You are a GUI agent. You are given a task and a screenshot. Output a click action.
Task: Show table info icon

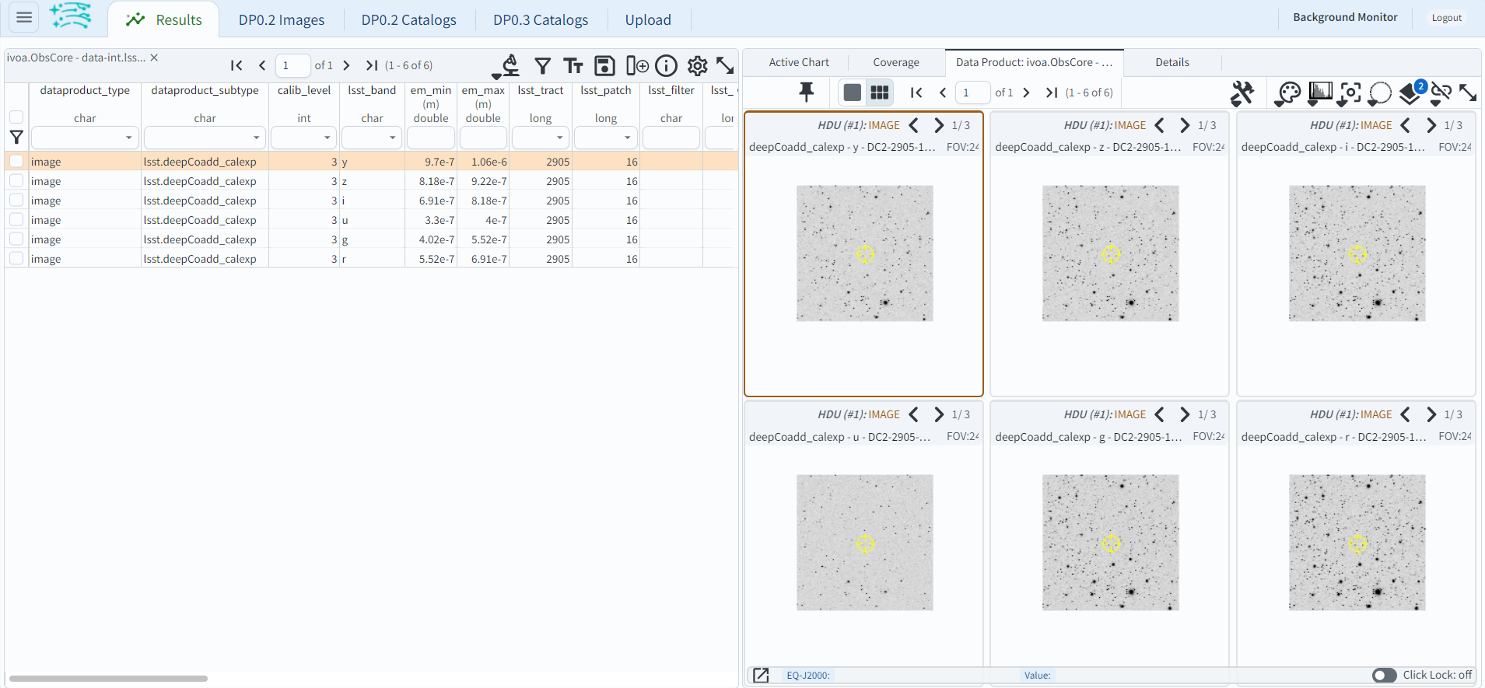coord(667,66)
